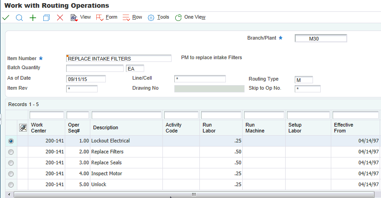The width and height of the screenshot is (381, 198).
Task: Open the Tools menu
Action: pos(163,17)
